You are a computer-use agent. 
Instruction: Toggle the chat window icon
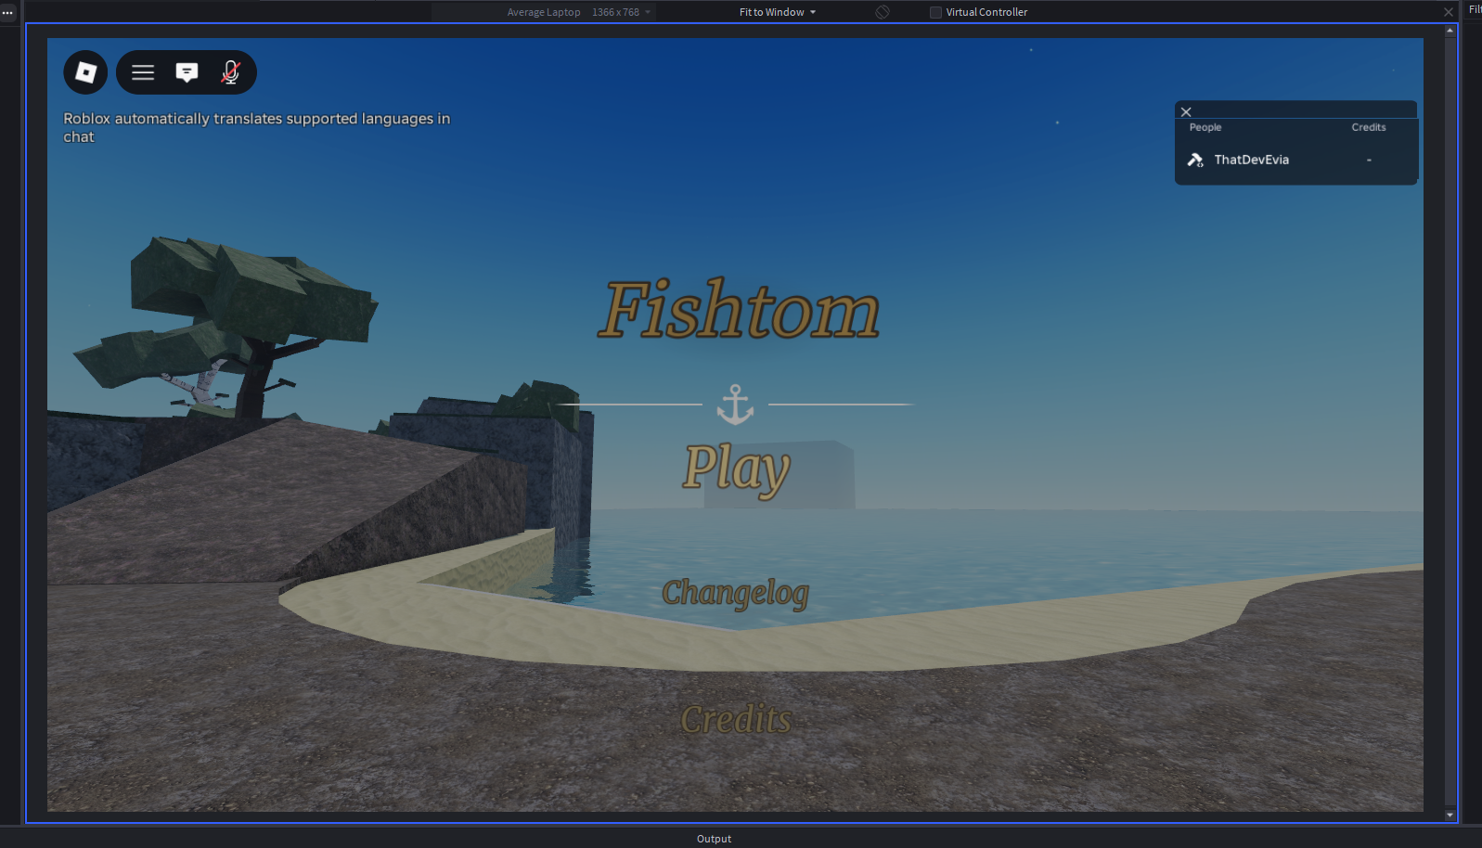(x=187, y=72)
